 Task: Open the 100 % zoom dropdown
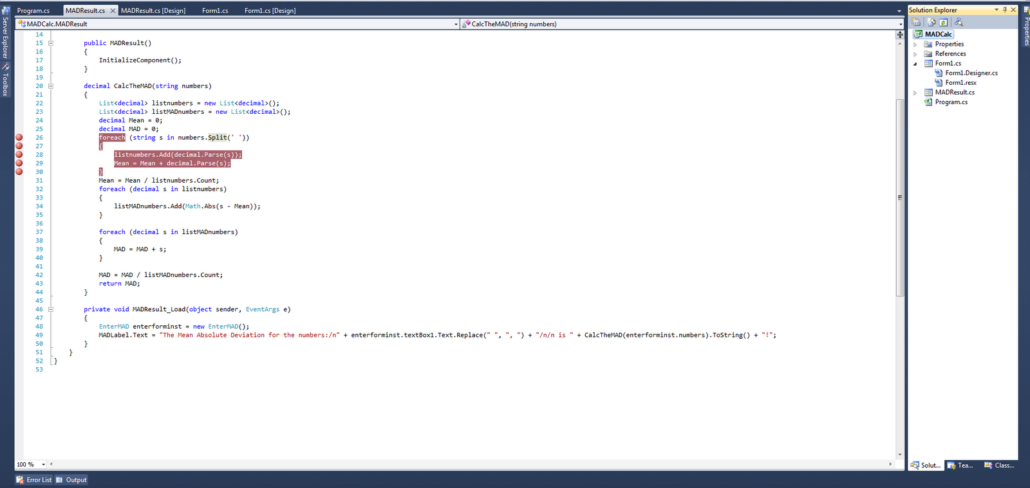pos(44,464)
